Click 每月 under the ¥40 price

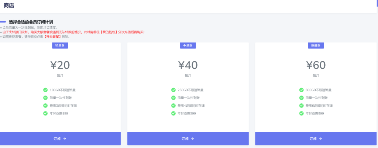(x=188, y=76)
